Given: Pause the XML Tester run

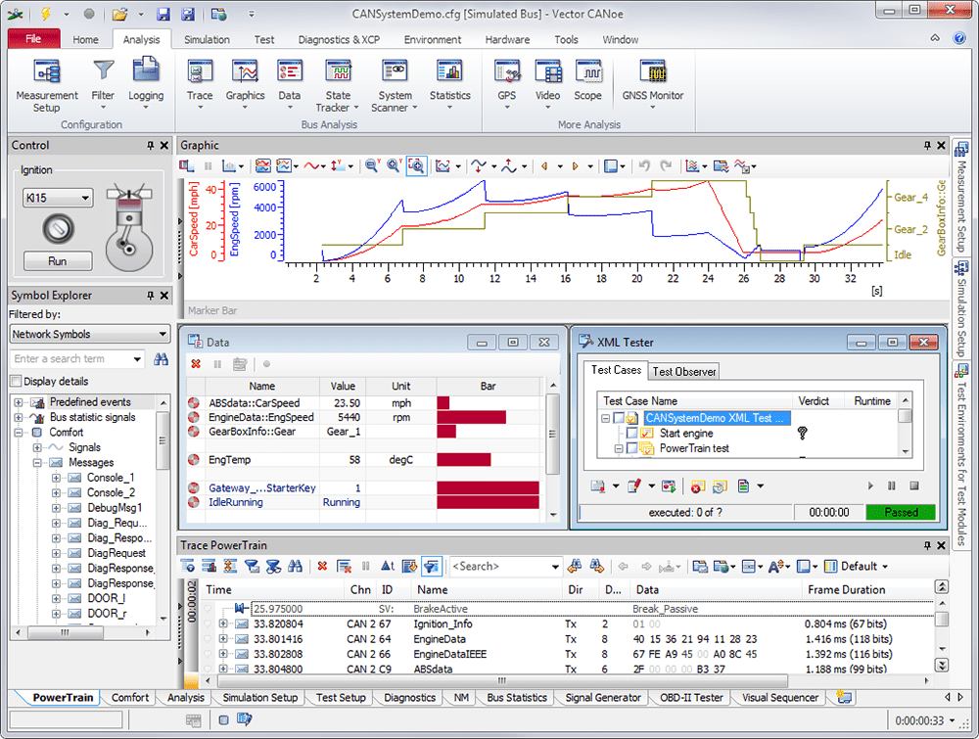Looking at the screenshot, I should (892, 485).
